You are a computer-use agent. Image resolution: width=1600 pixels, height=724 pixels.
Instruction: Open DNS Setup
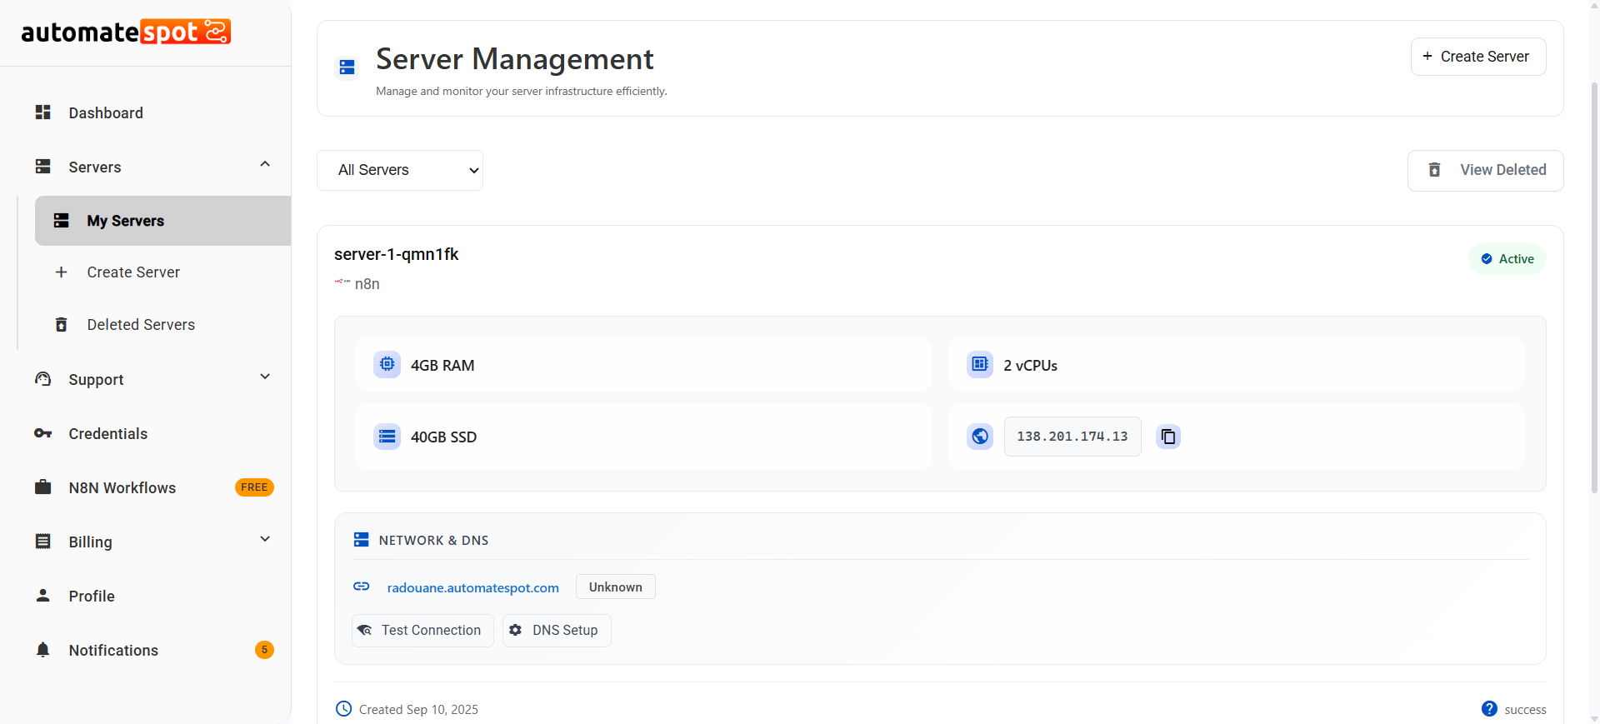pyautogui.click(x=557, y=631)
